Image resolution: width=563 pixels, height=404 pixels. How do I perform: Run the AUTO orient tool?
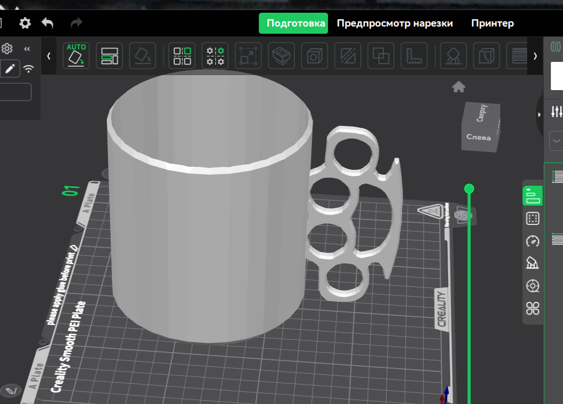pos(76,56)
